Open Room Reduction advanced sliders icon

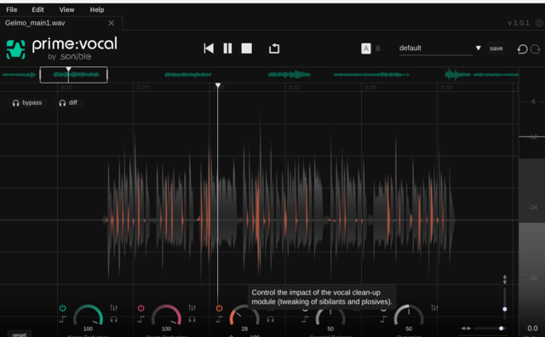[192, 308]
